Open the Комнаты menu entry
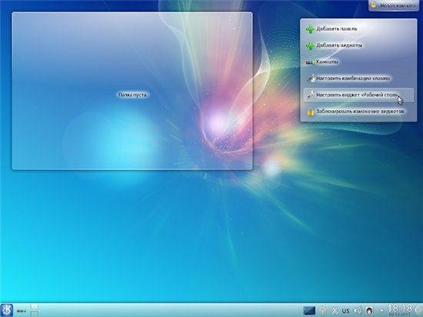423x317 pixels. pyautogui.click(x=358, y=62)
